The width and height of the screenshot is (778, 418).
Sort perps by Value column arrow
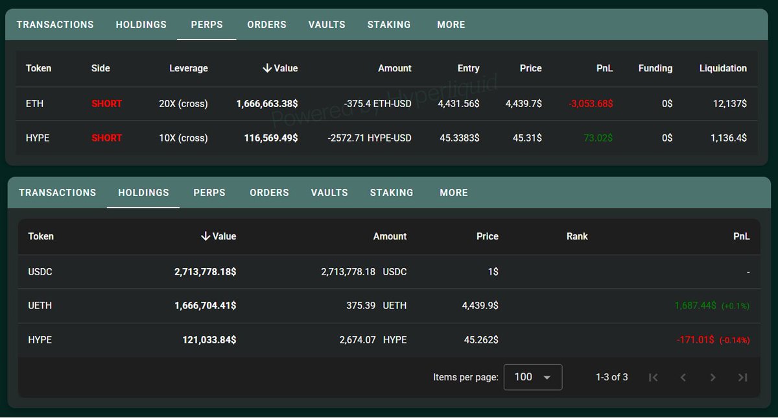(267, 68)
